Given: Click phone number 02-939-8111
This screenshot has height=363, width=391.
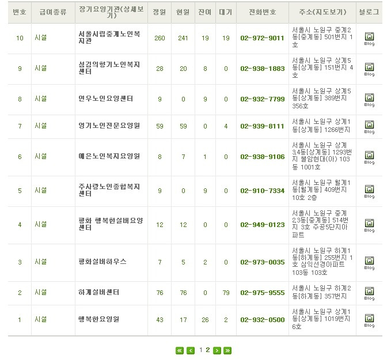Looking at the screenshot, I should 263,126.
